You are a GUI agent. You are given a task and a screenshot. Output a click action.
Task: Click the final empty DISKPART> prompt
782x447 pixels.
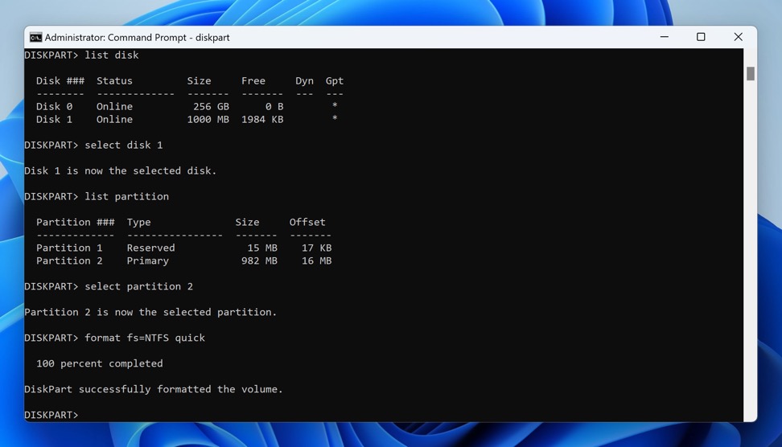[x=51, y=415]
